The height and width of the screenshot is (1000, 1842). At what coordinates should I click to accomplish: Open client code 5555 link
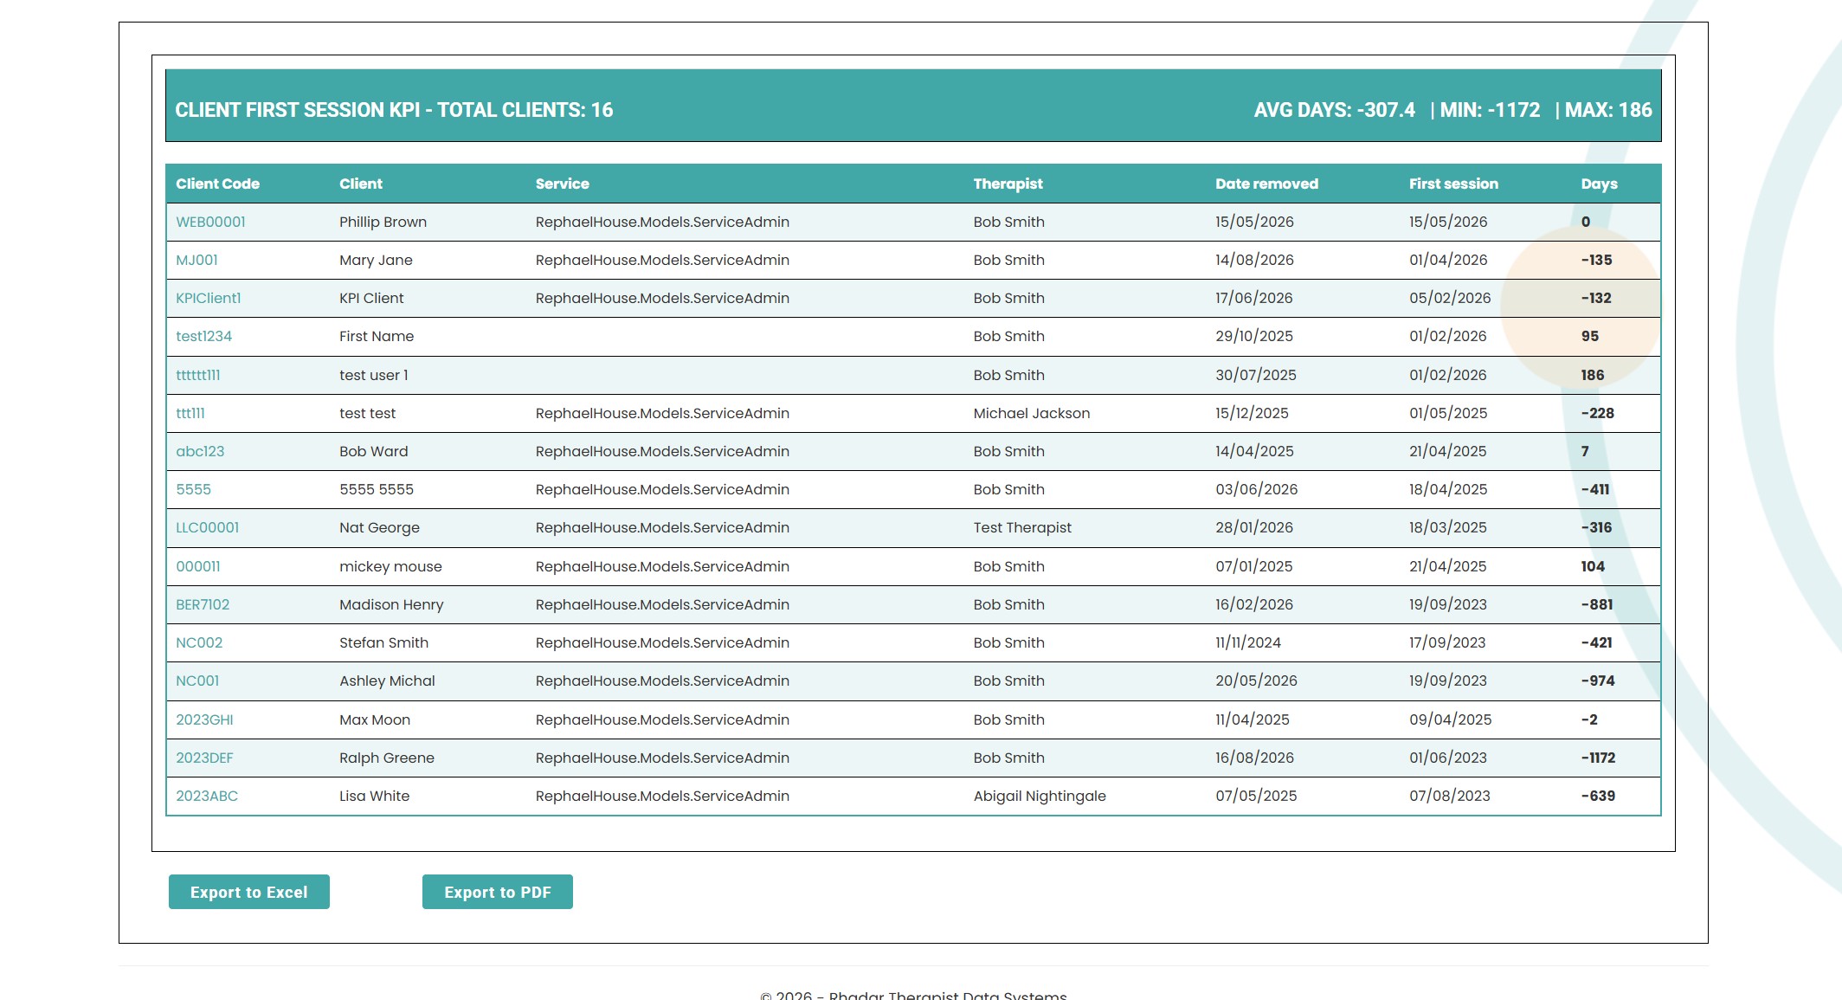tap(193, 489)
